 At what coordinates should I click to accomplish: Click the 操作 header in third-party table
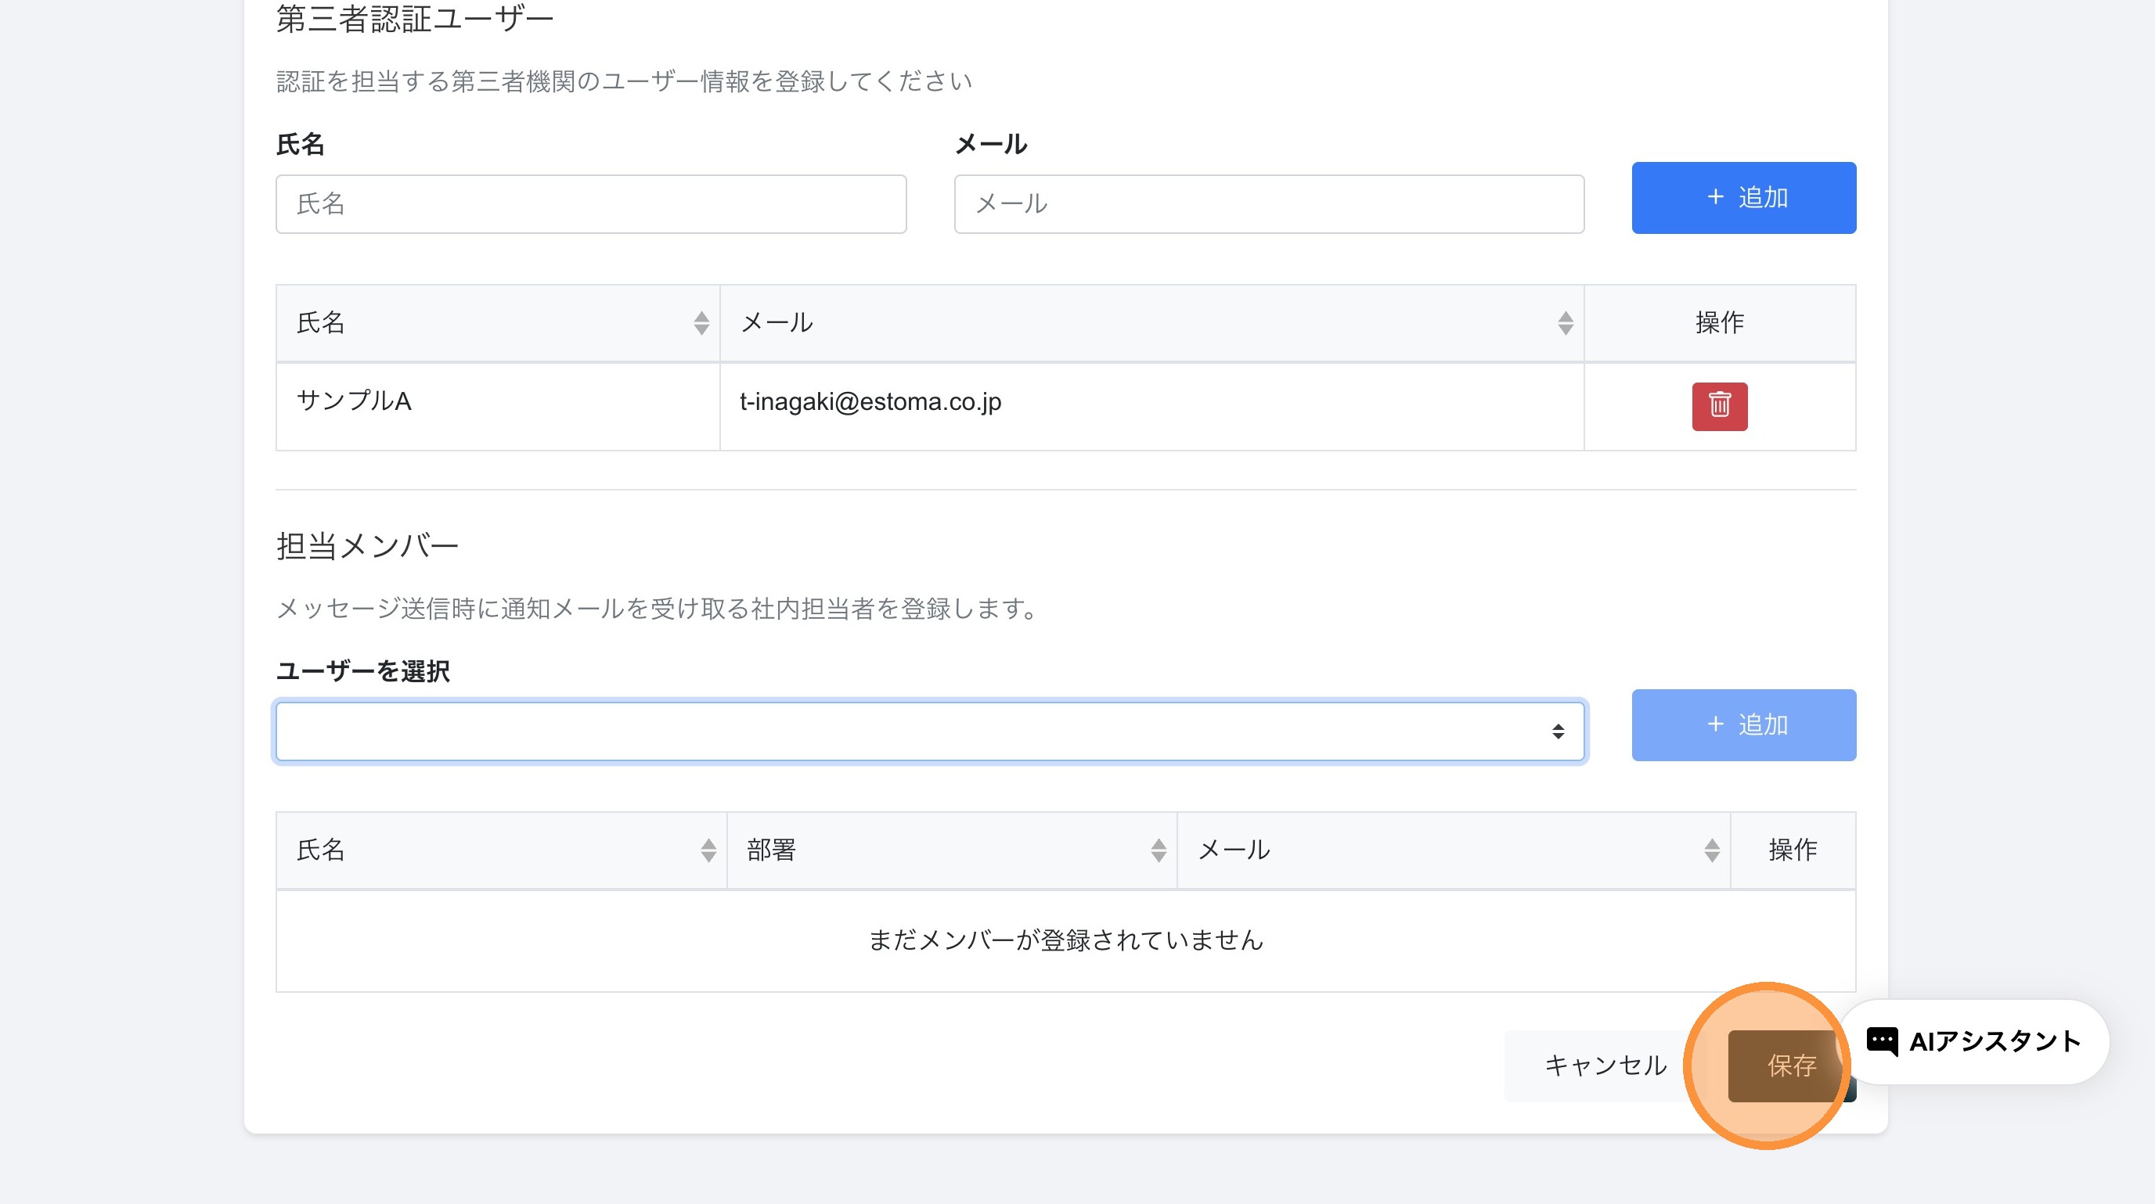(1719, 323)
